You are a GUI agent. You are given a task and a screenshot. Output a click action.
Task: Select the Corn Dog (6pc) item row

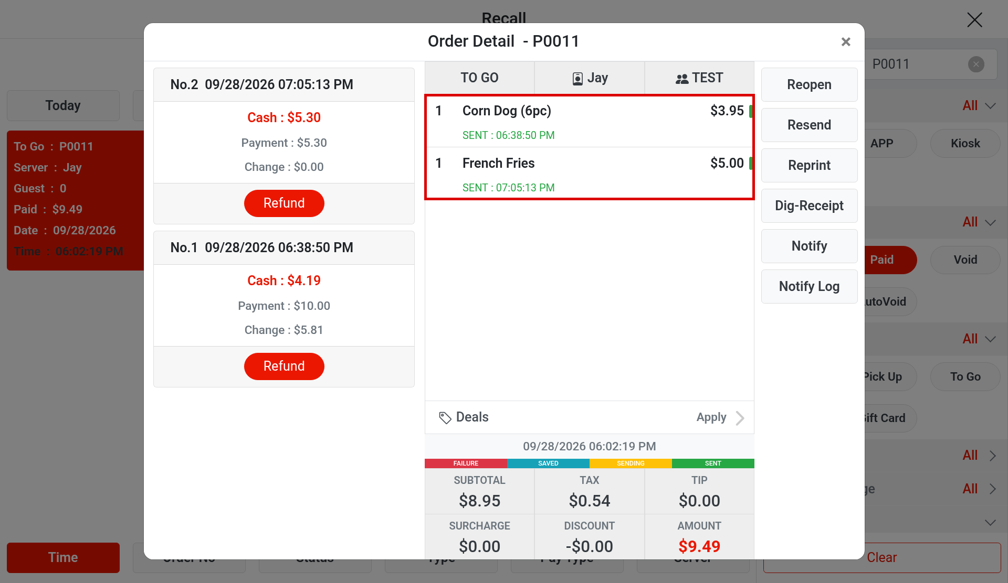(x=589, y=122)
